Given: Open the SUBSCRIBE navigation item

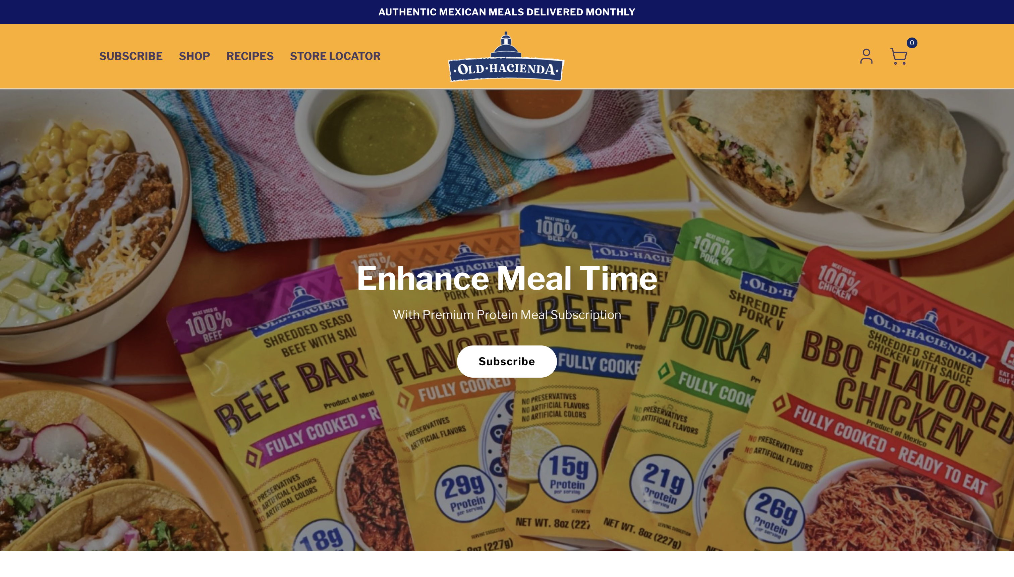Looking at the screenshot, I should 131,56.
